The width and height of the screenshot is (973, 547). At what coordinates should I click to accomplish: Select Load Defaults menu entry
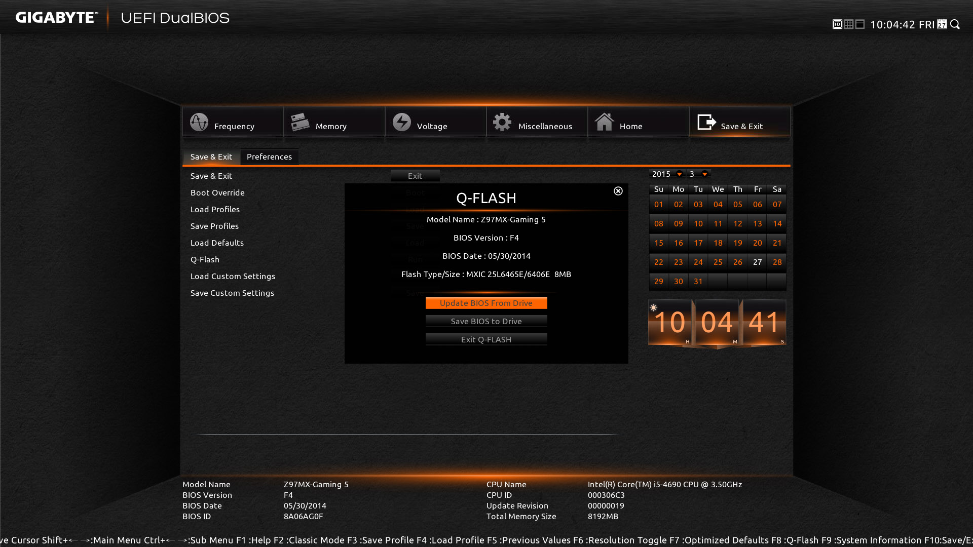pos(217,243)
